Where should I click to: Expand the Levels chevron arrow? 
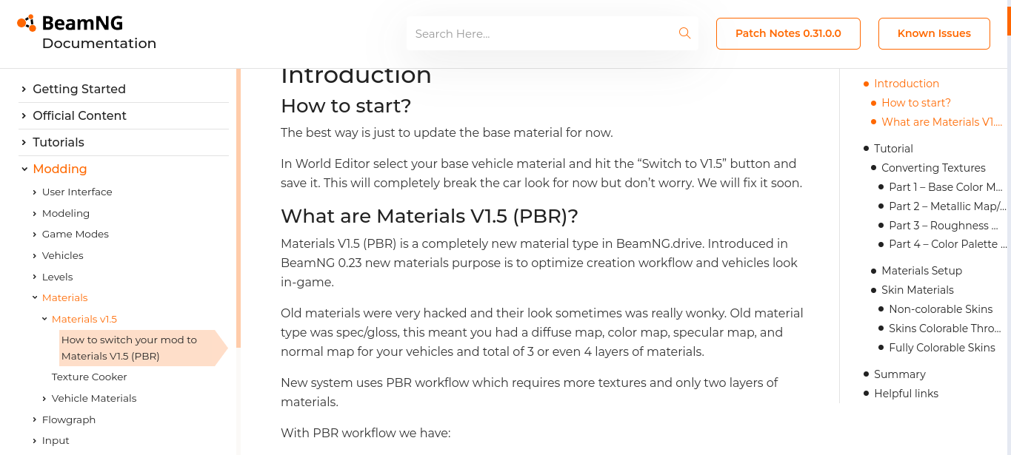35,277
